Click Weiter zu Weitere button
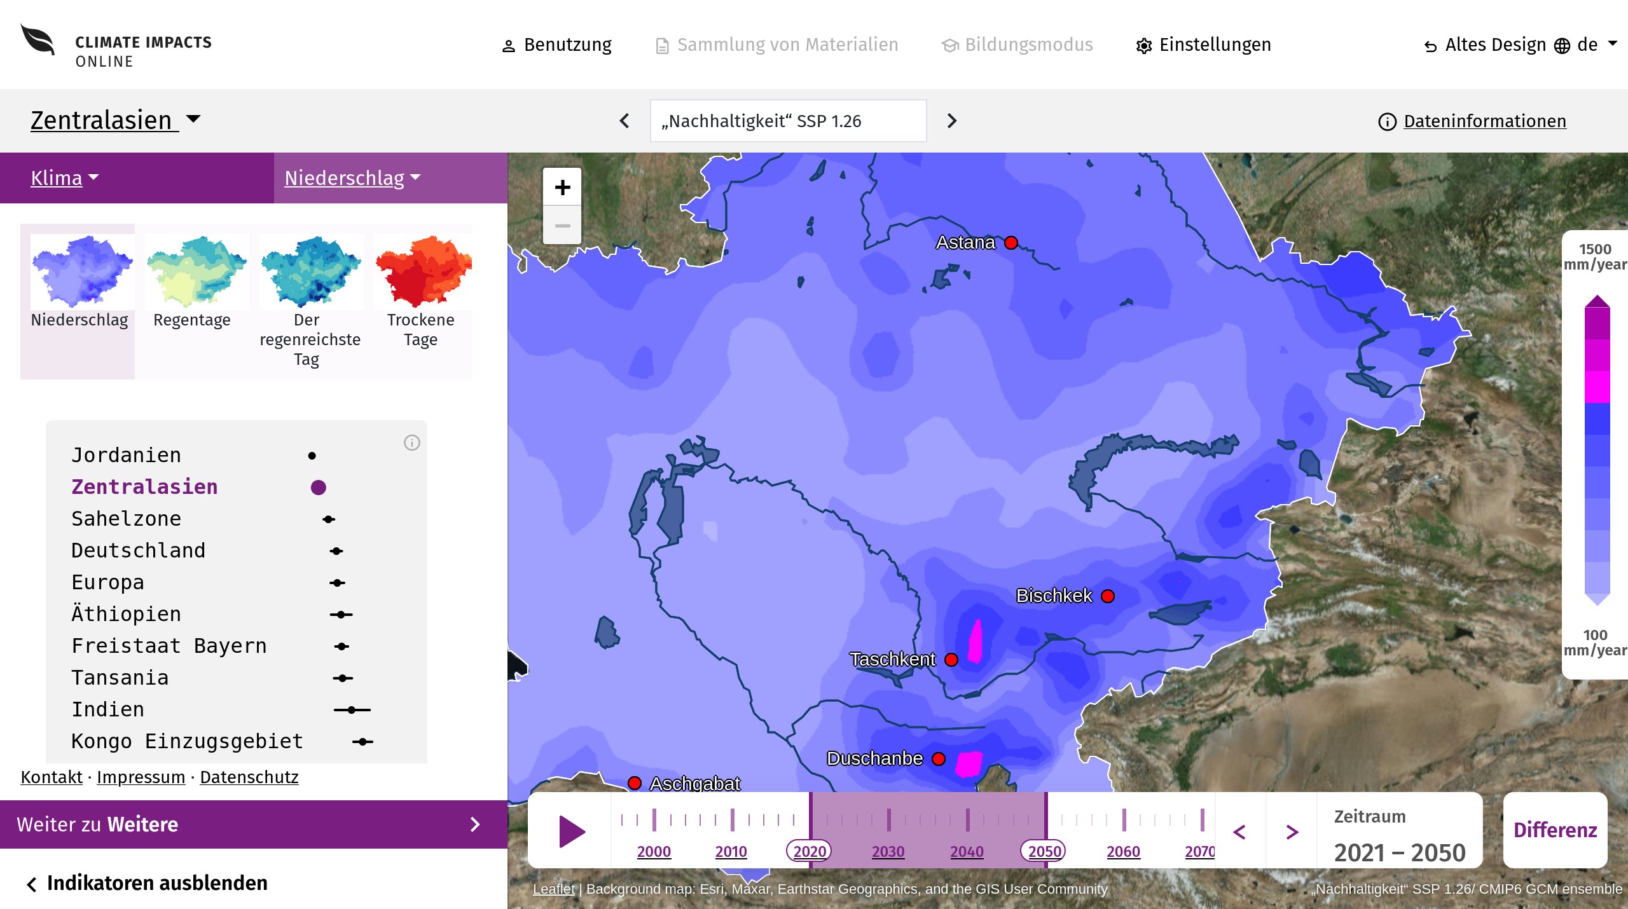The height and width of the screenshot is (909, 1628). [254, 824]
